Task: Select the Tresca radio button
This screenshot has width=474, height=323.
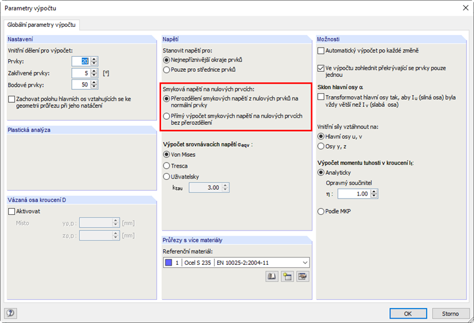Action: [167, 166]
